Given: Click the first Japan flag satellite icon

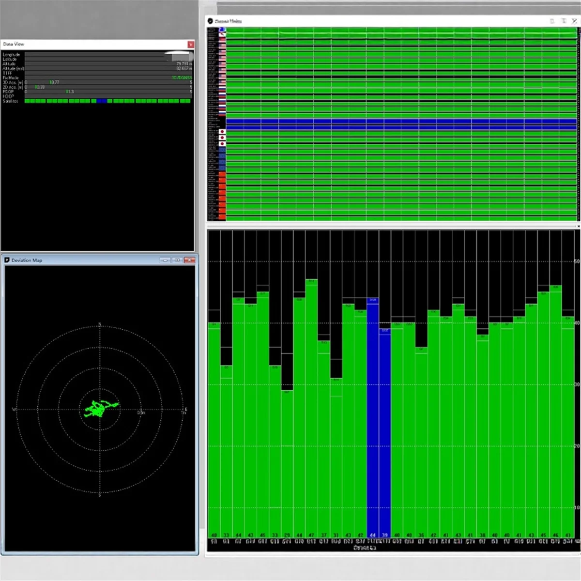Looking at the screenshot, I should point(222,132).
